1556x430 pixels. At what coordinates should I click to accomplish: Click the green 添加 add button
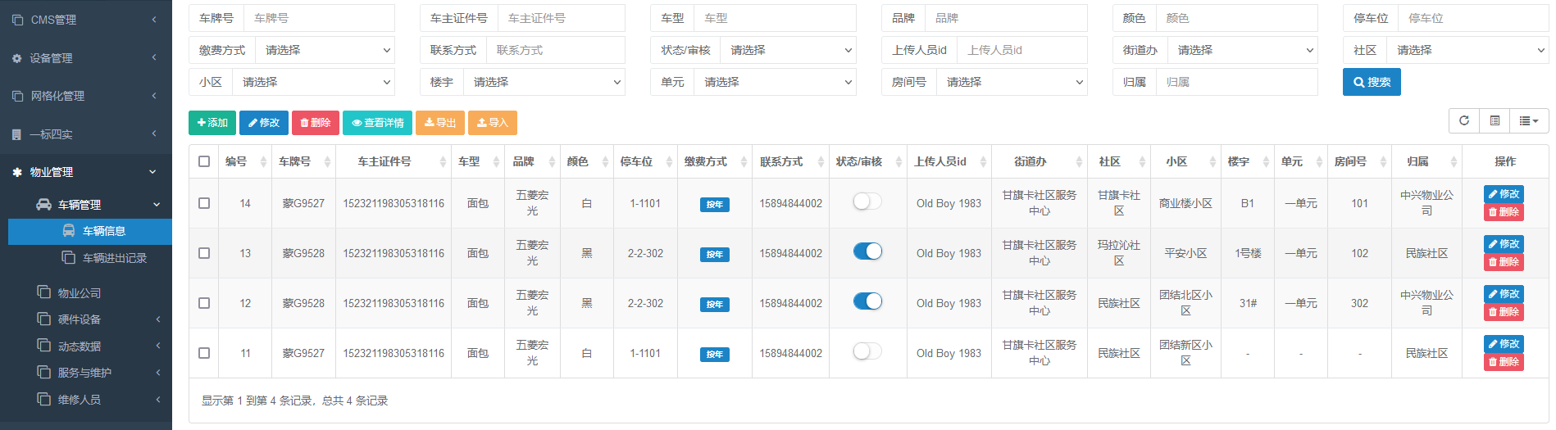[x=212, y=123]
